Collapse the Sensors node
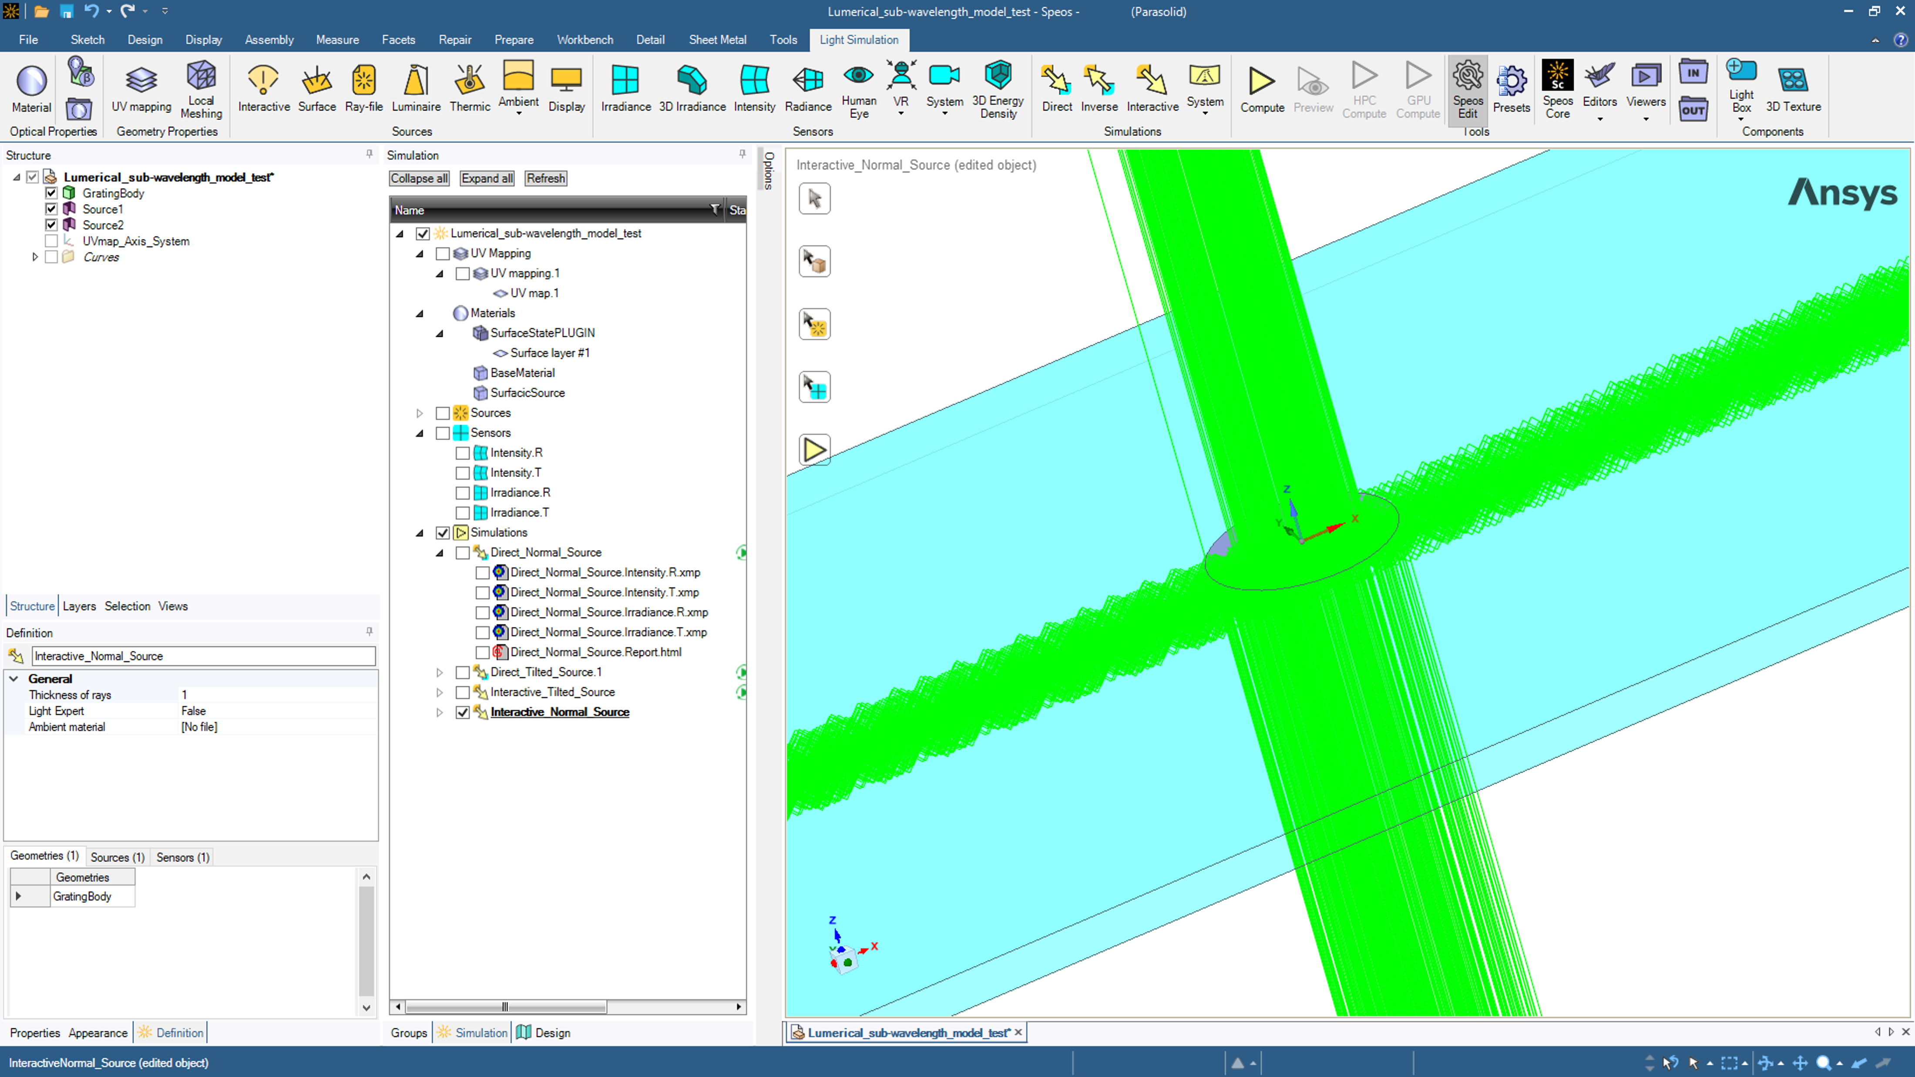The image size is (1915, 1077). pos(419,433)
